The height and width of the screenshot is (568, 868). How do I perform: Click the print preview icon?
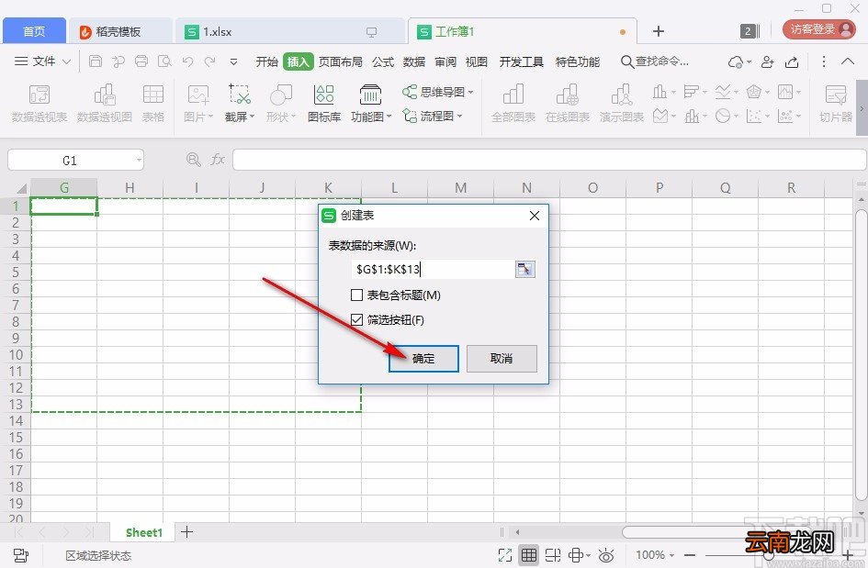(164, 61)
